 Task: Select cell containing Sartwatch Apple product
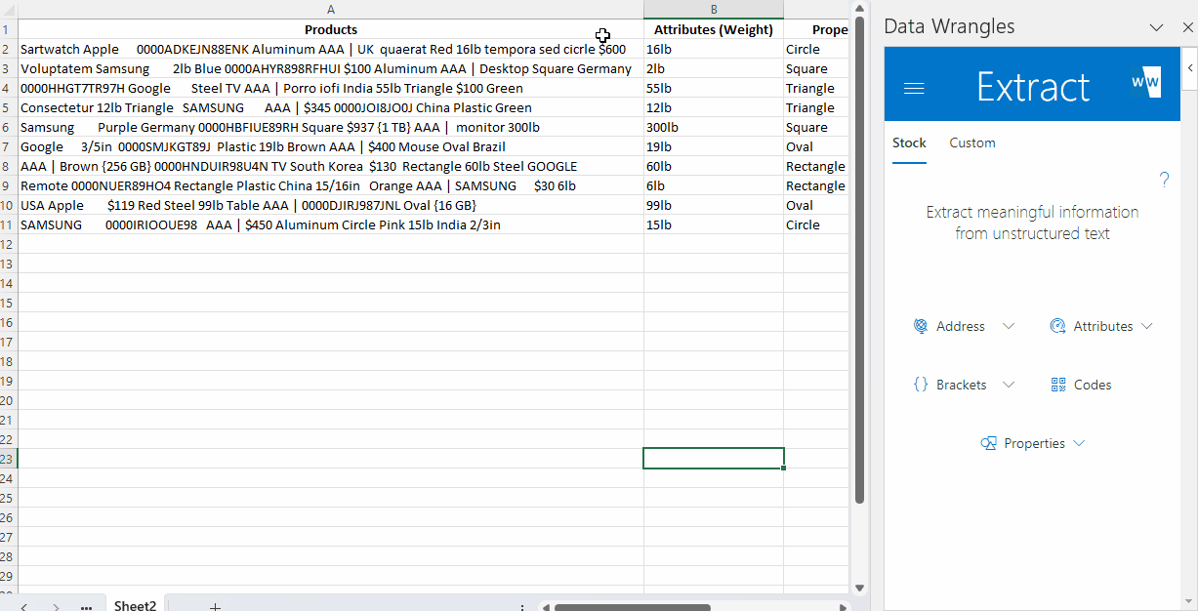[x=331, y=49]
